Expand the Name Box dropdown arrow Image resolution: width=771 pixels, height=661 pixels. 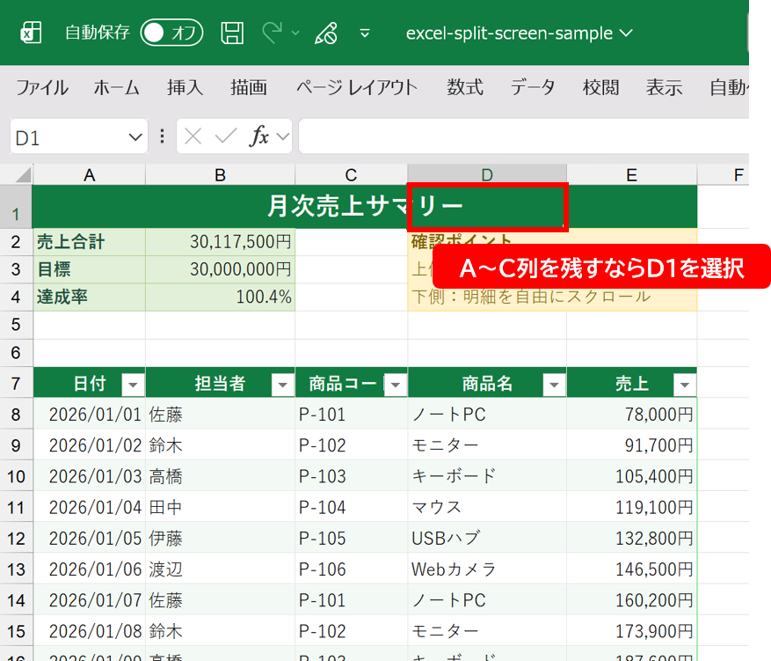pos(135,136)
